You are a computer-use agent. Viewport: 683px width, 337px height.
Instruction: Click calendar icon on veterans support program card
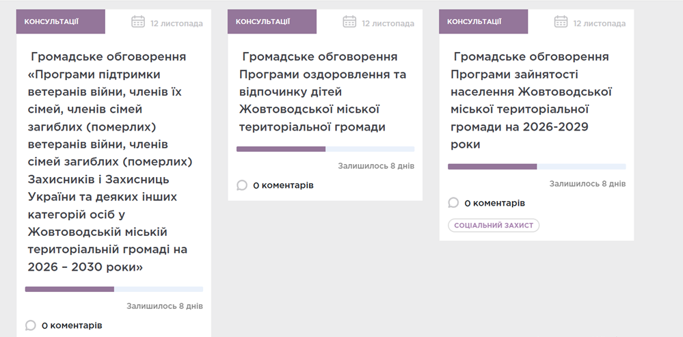[138, 22]
